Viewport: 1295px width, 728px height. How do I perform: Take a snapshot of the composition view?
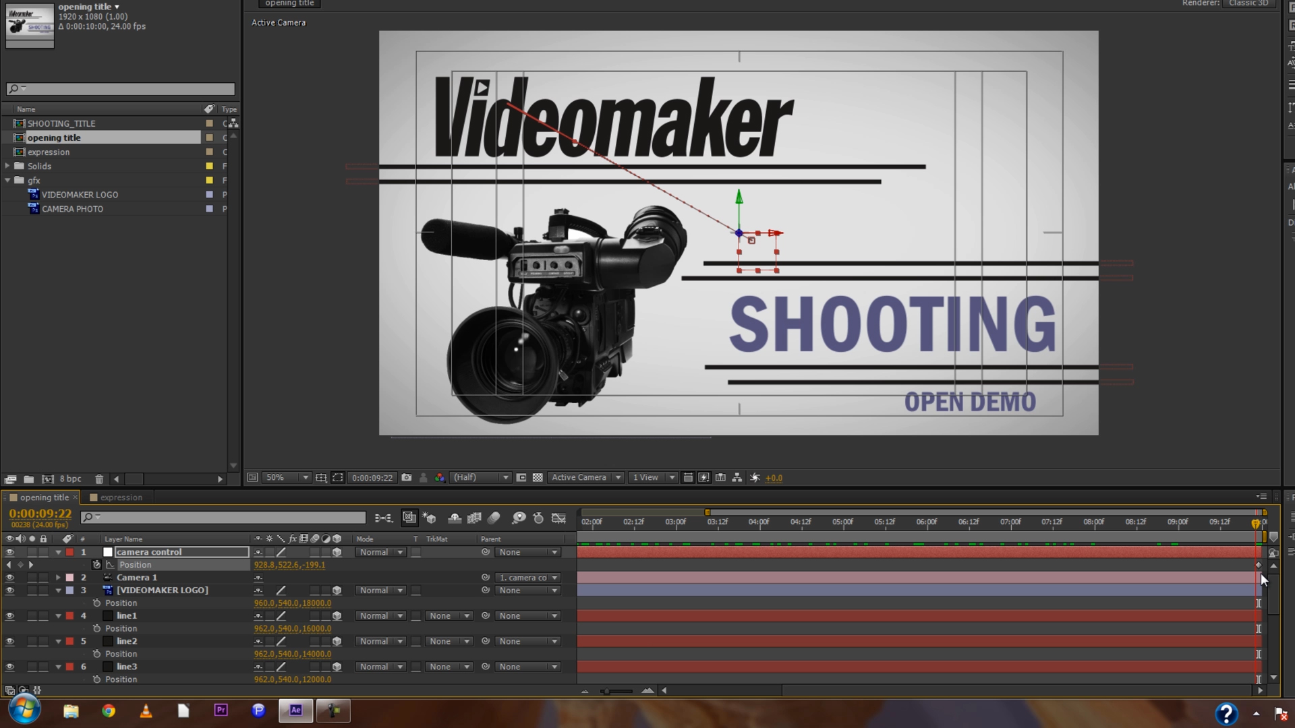pyautogui.click(x=407, y=477)
